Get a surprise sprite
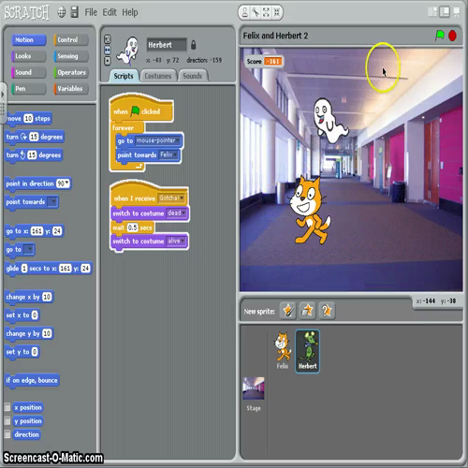The width and height of the screenshot is (468, 468). click(x=327, y=311)
